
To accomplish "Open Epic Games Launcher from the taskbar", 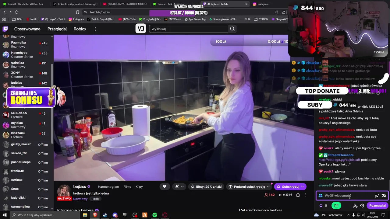I will tap(125, 215).
